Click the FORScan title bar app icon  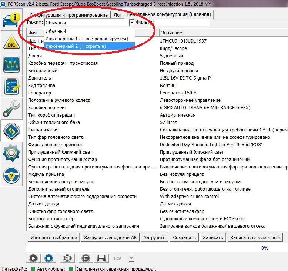[x=3, y=4]
